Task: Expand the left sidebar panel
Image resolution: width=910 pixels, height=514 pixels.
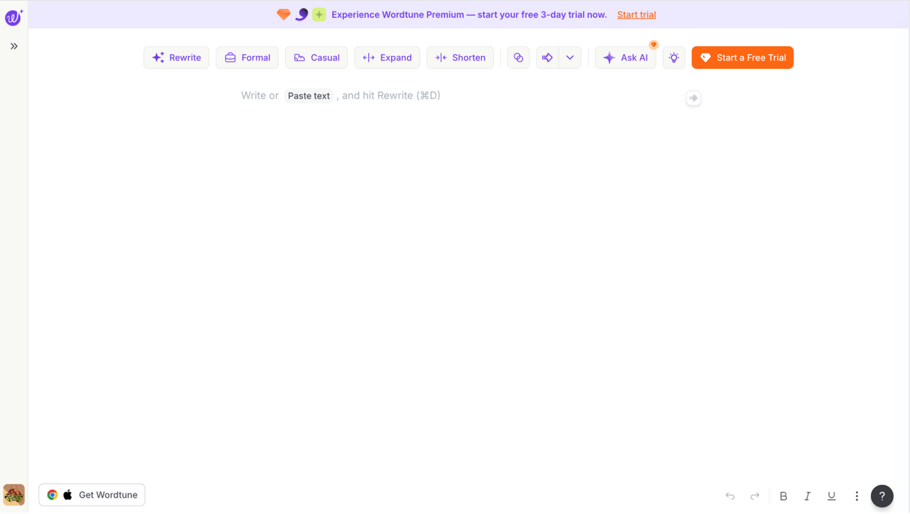Action: point(14,46)
